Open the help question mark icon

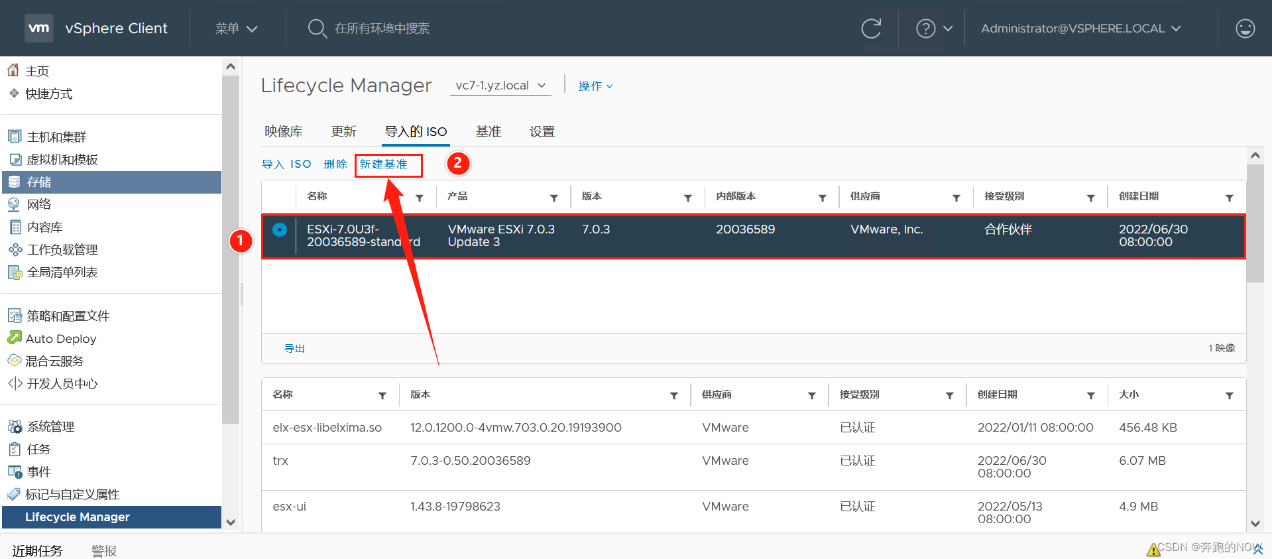tap(925, 29)
